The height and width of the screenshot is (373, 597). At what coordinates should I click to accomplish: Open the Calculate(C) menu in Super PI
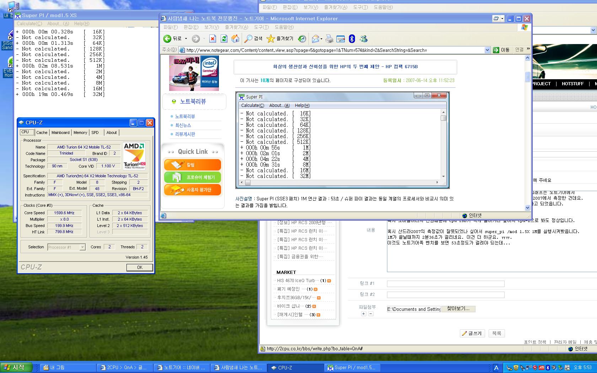(x=29, y=23)
